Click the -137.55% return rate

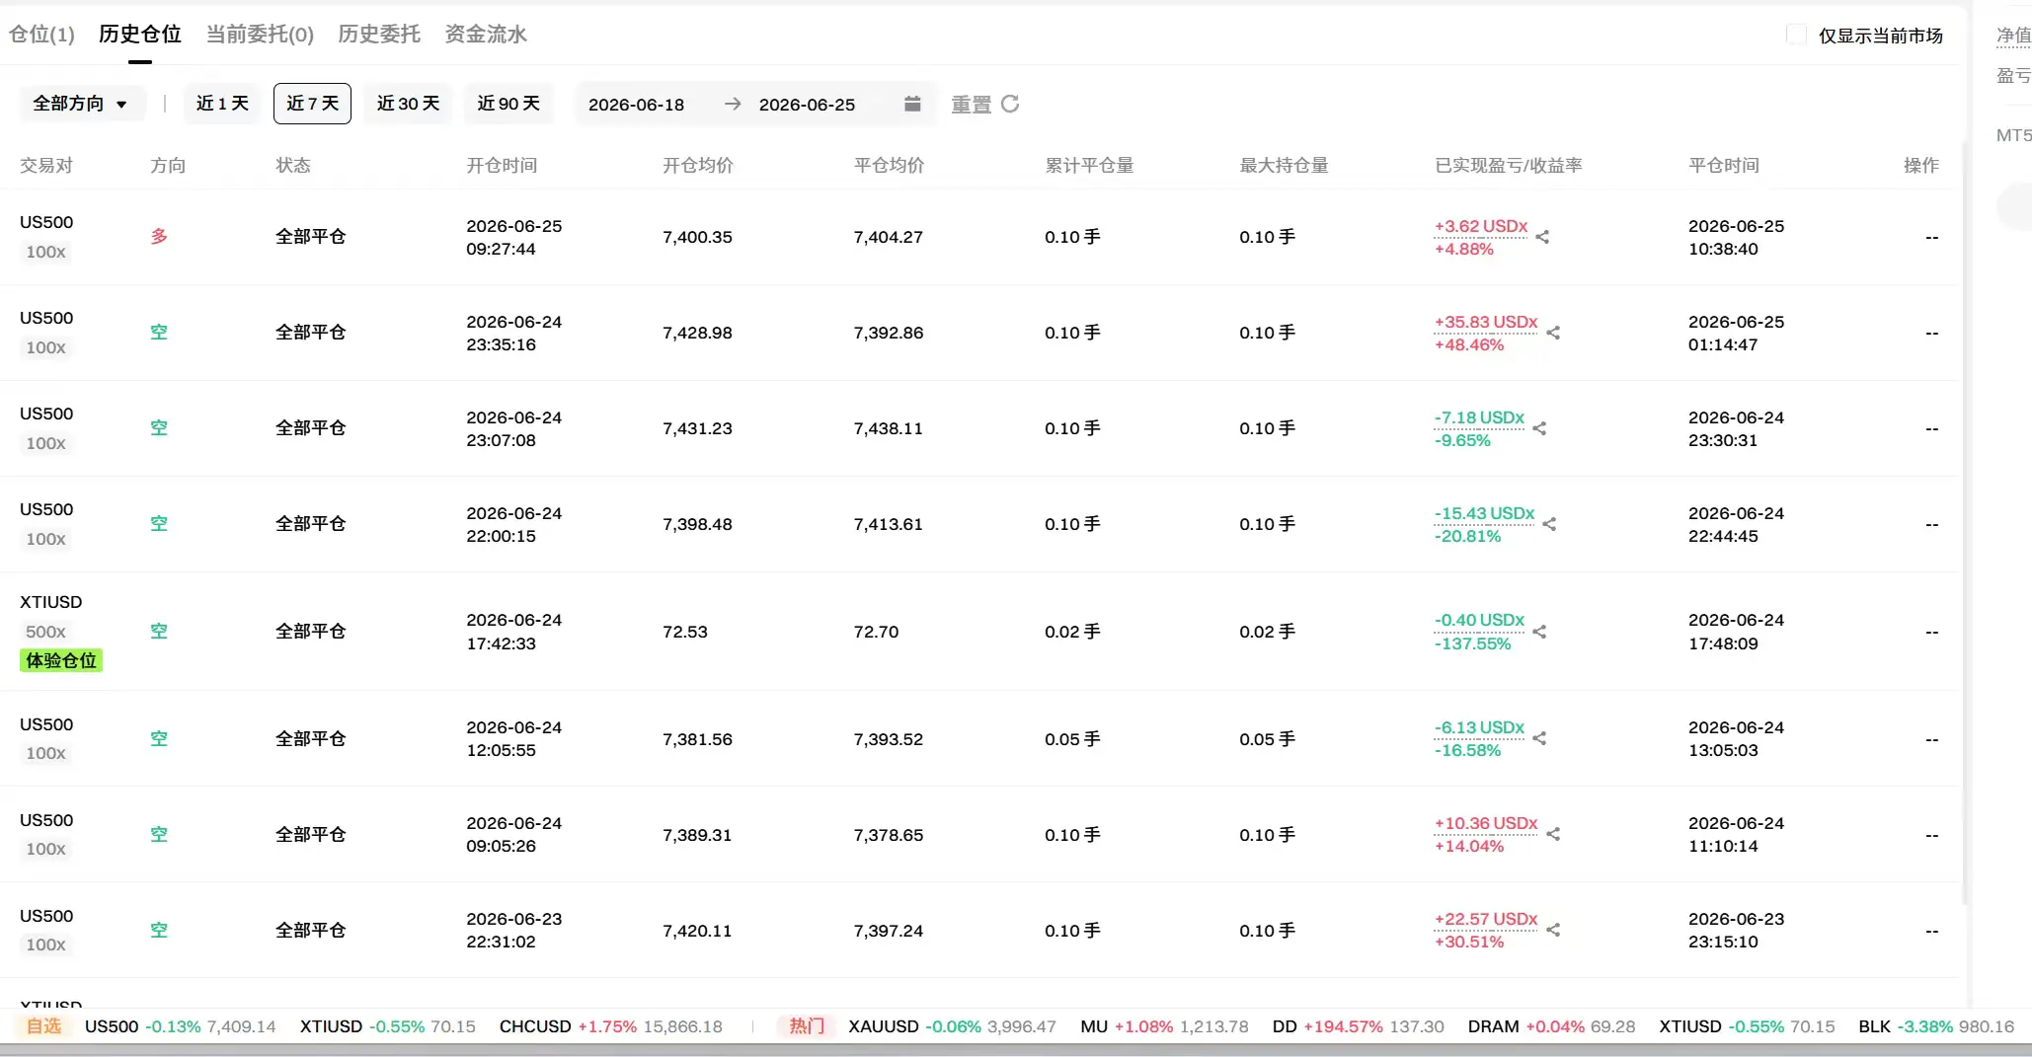tap(1473, 643)
